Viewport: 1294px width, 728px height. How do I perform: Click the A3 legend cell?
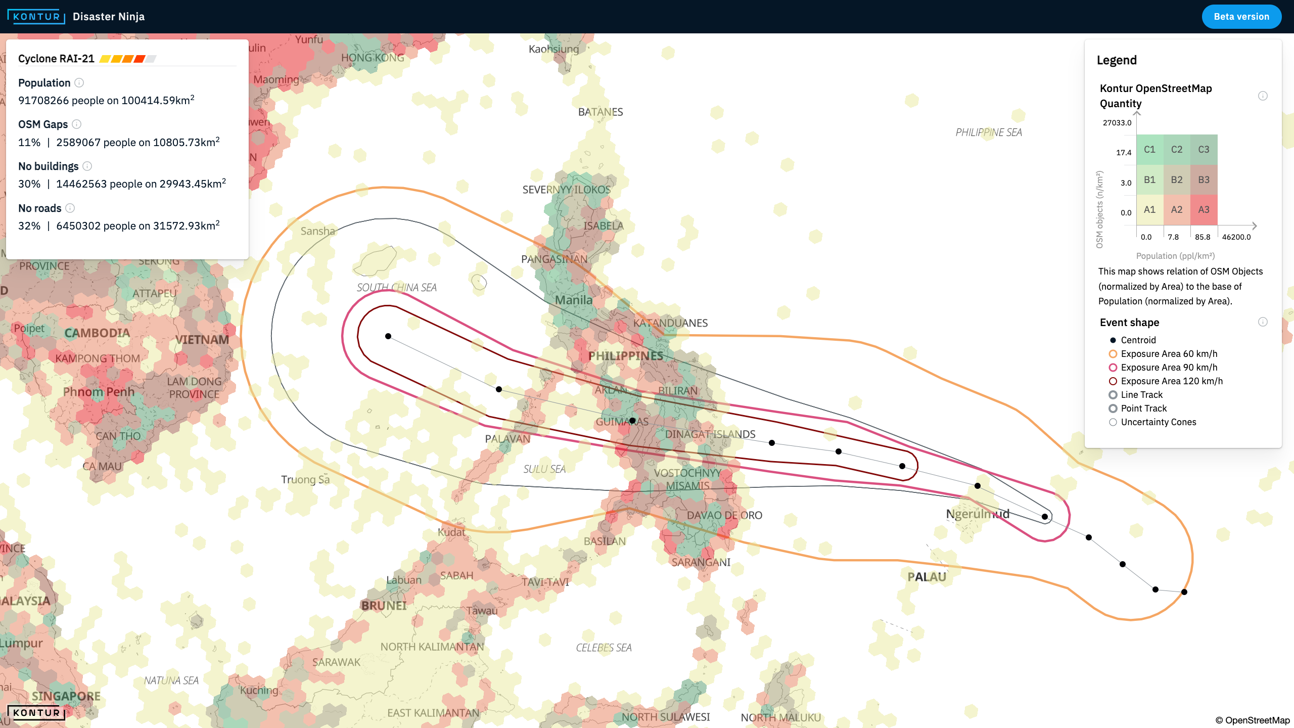(1204, 210)
